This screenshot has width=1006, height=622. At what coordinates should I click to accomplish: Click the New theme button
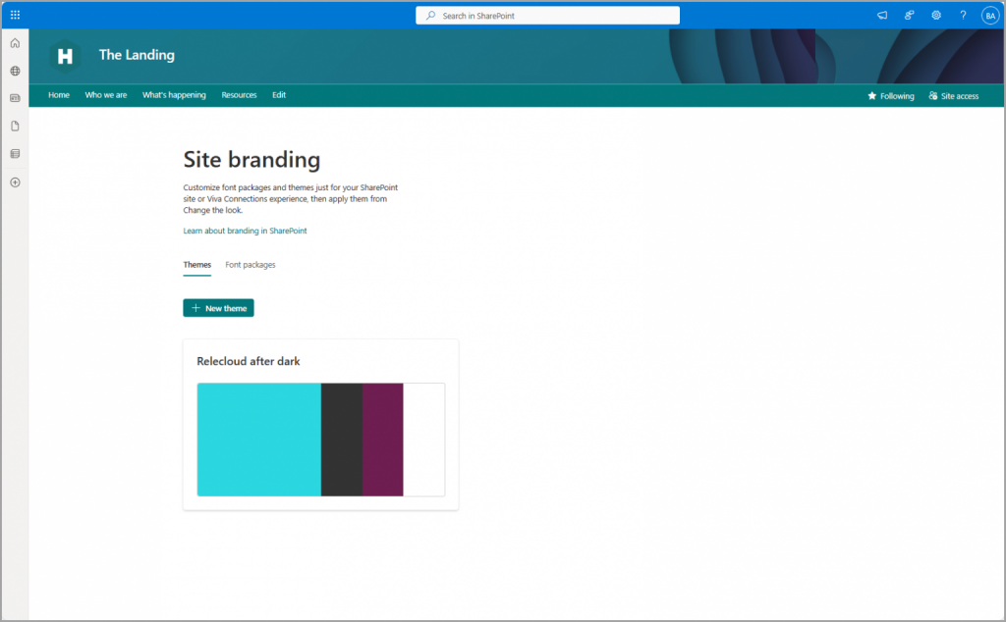point(218,308)
